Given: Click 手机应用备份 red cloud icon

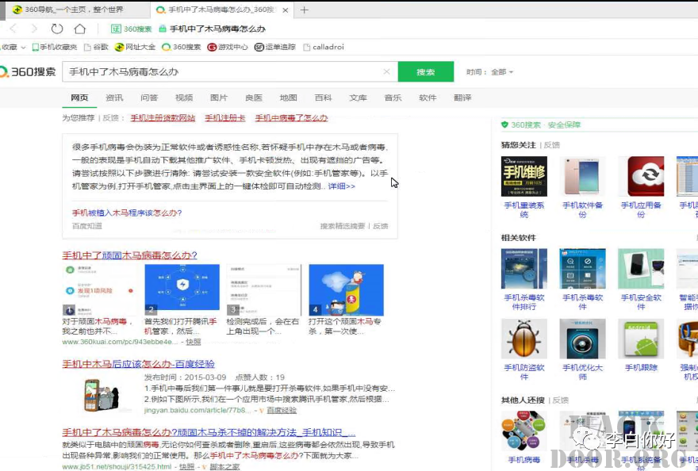Looking at the screenshot, I should point(641,176).
